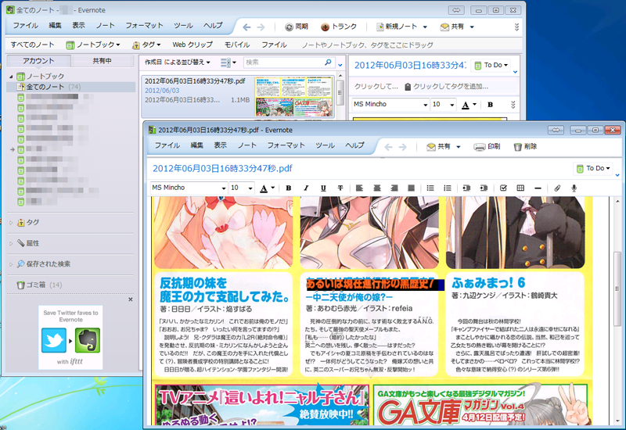The width and height of the screenshot is (626, 430).
Task: Switch to the 共有中 tab
Action: point(102,61)
